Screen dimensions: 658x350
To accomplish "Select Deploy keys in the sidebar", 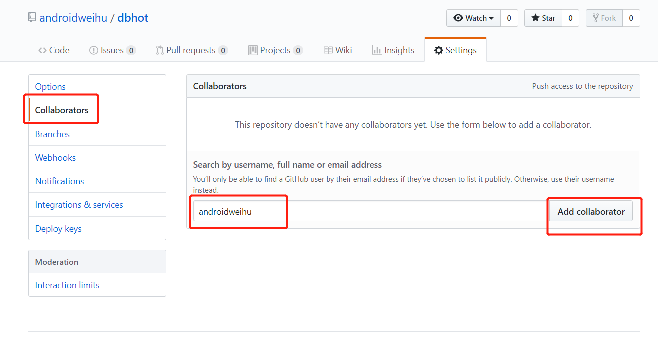I will 58,228.
